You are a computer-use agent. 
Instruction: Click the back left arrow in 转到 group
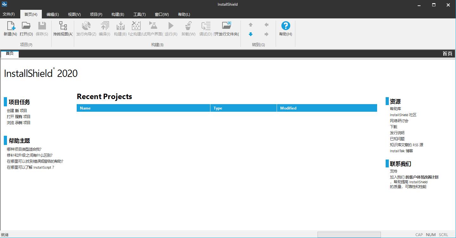pyautogui.click(x=267, y=25)
